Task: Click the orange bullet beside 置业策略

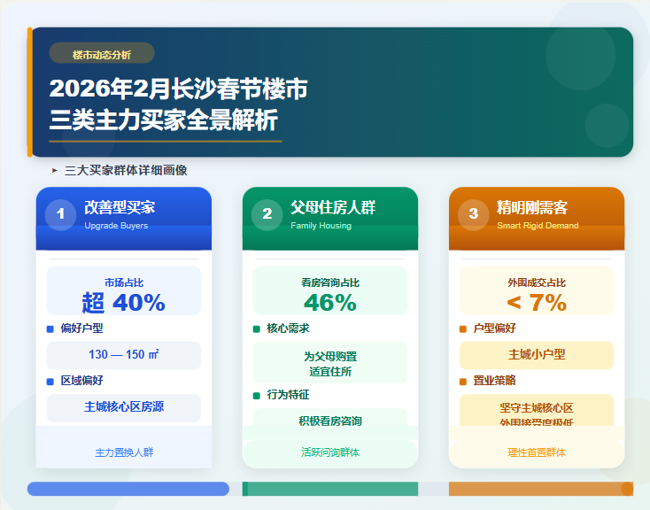Action: (x=463, y=382)
